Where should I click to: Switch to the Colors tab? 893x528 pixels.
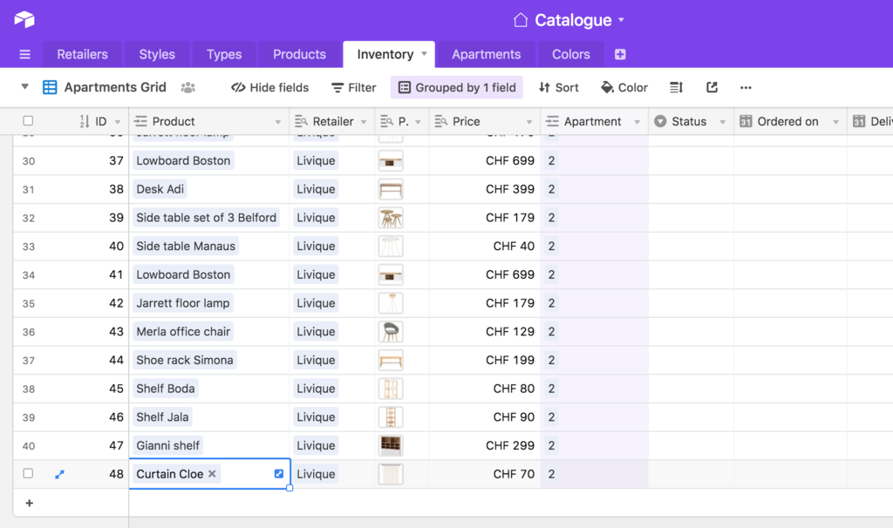[x=570, y=53]
